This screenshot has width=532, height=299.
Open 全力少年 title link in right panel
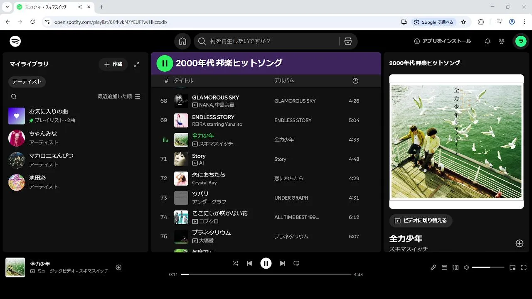[x=406, y=239]
